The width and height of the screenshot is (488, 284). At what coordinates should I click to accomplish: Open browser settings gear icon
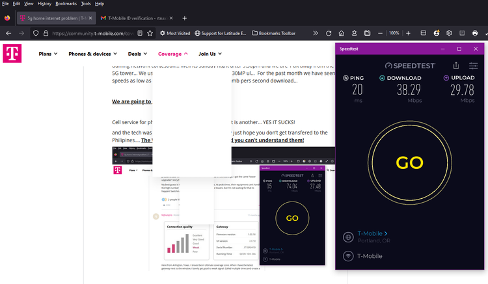pyautogui.click(x=449, y=33)
